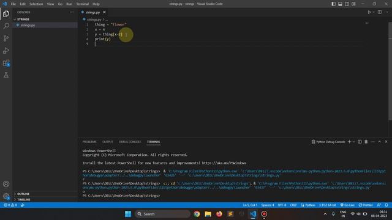Toggle Panel layout icon
This screenshot has height=220, width=392.
(341, 4)
